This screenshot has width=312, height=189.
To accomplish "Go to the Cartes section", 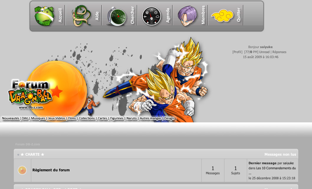I will pos(102,118).
